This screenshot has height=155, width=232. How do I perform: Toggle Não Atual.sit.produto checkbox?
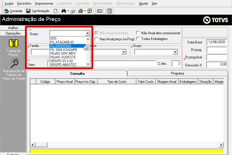(x=96, y=33)
